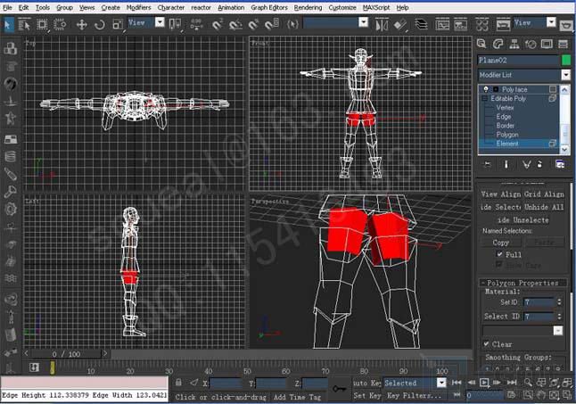The width and height of the screenshot is (576, 404).
Task: Toggle the Clear checkbox
Action: tap(486, 344)
